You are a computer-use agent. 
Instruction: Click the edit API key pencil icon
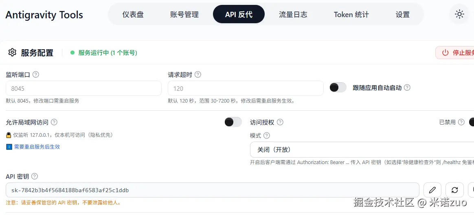point(432,190)
